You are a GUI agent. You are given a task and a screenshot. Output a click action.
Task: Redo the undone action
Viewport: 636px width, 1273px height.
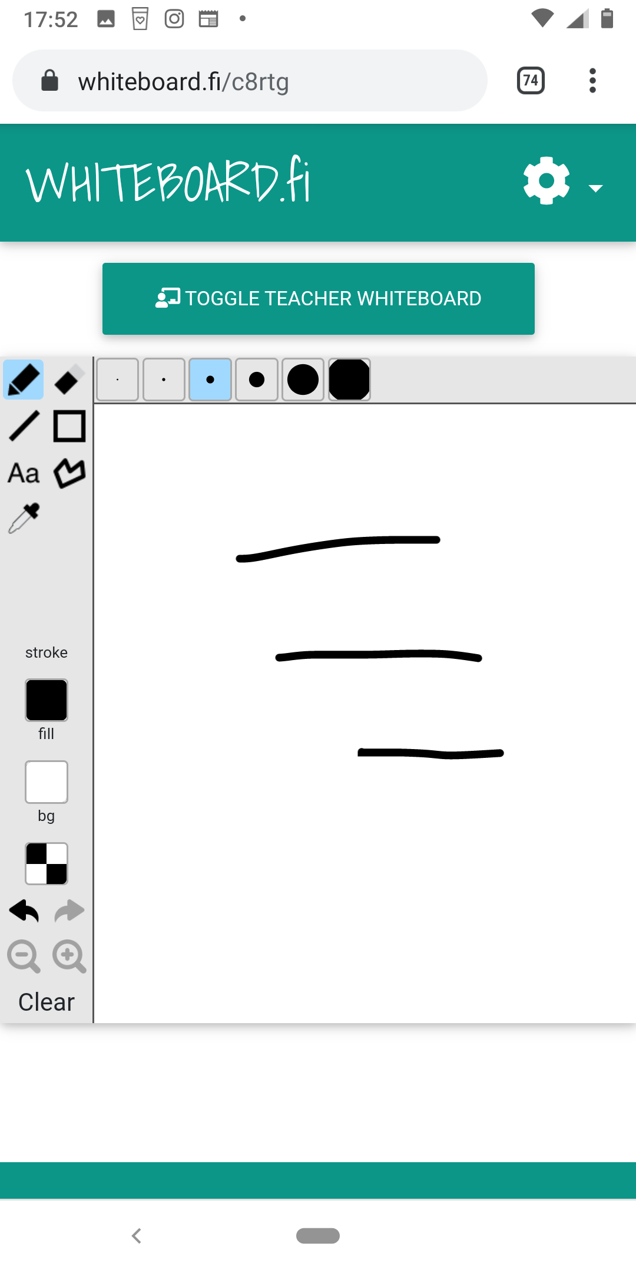click(69, 911)
